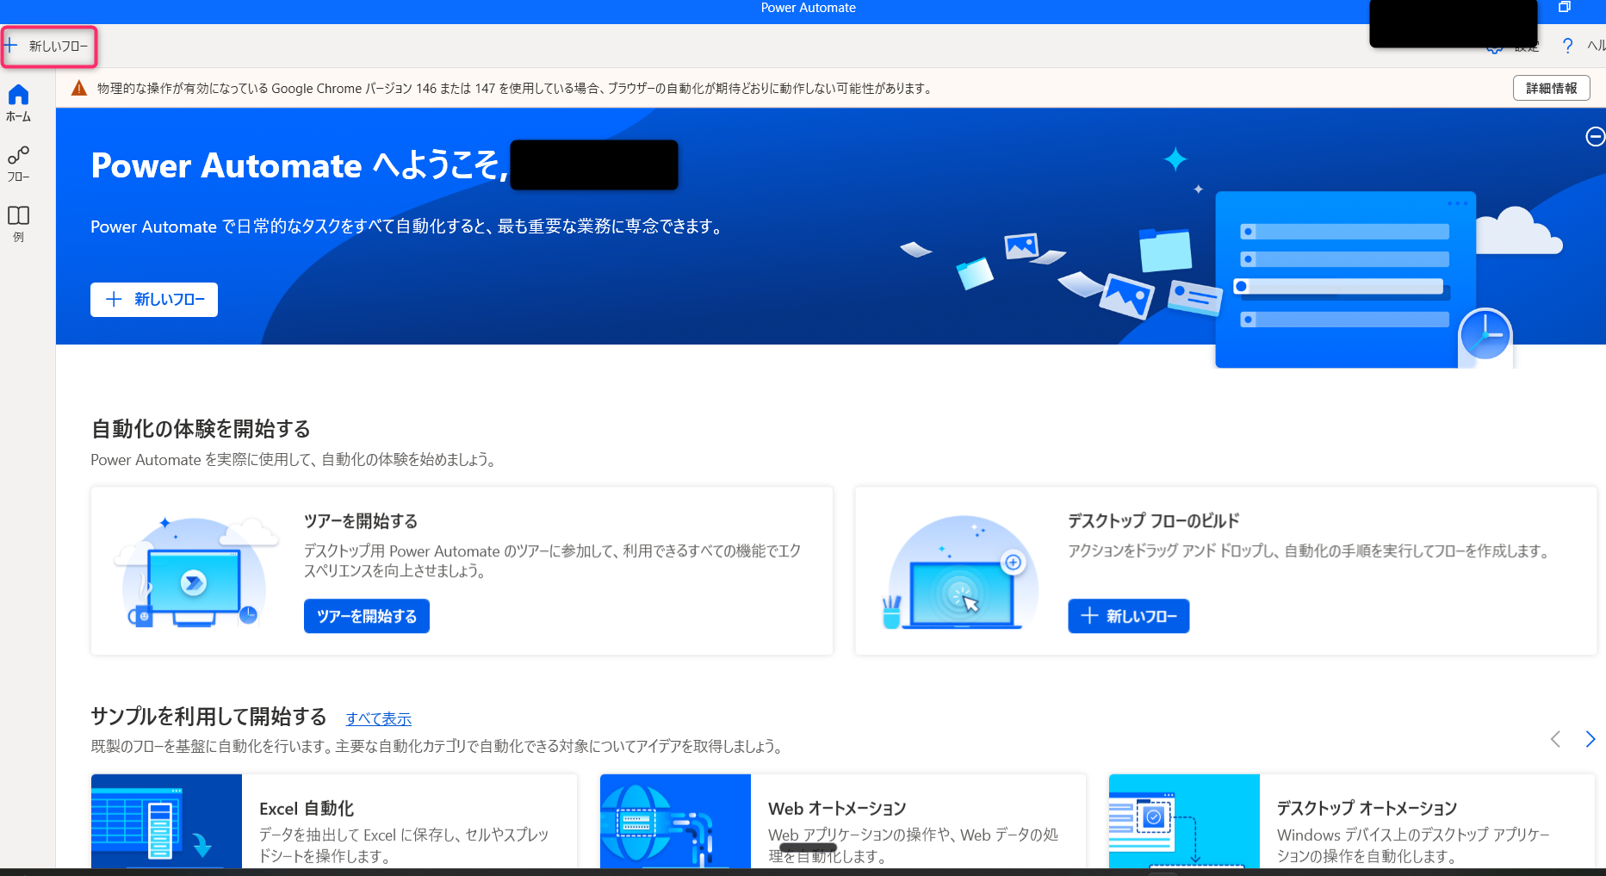Click the Excel description データを抽出して text

click(404, 845)
